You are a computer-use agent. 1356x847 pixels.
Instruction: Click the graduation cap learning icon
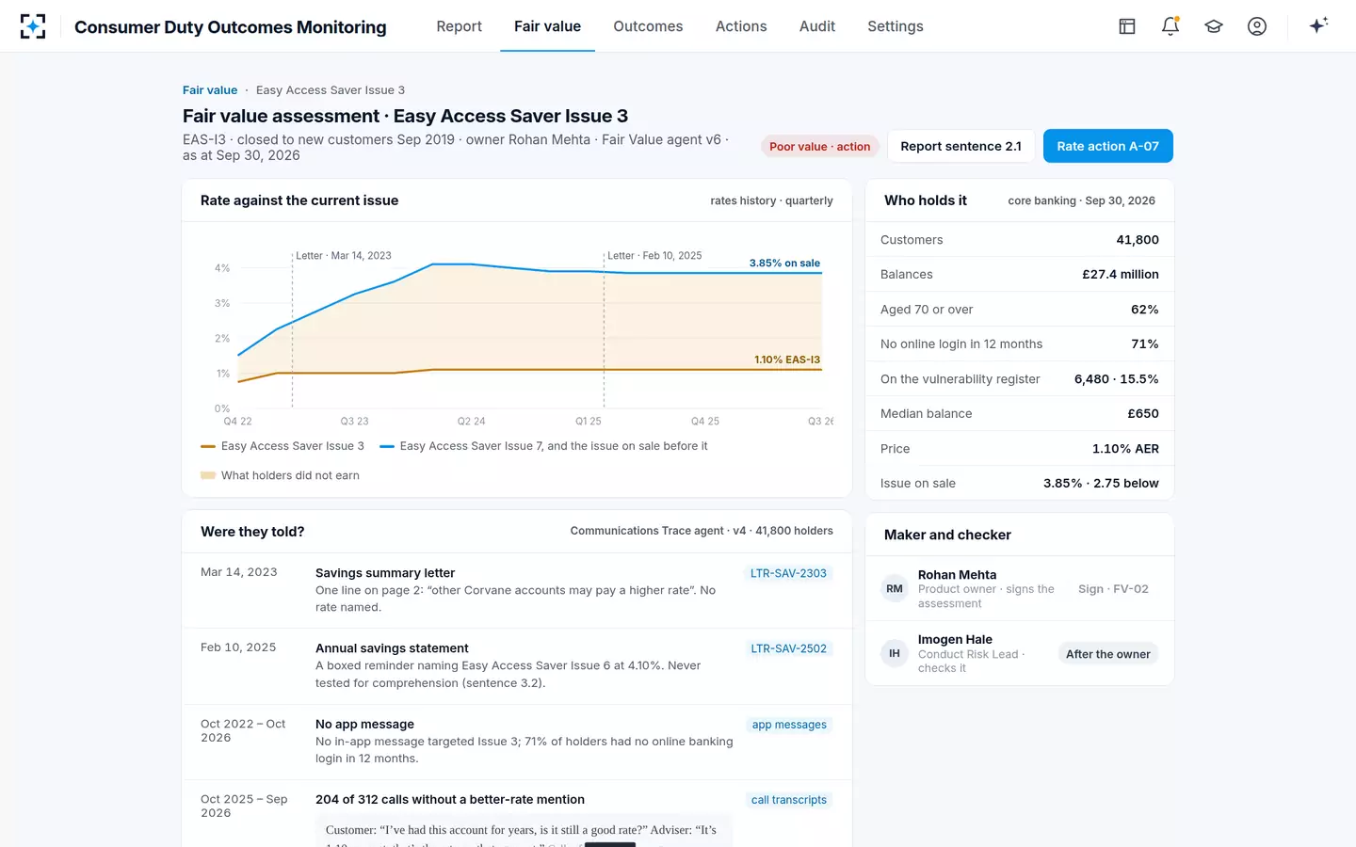click(1214, 26)
